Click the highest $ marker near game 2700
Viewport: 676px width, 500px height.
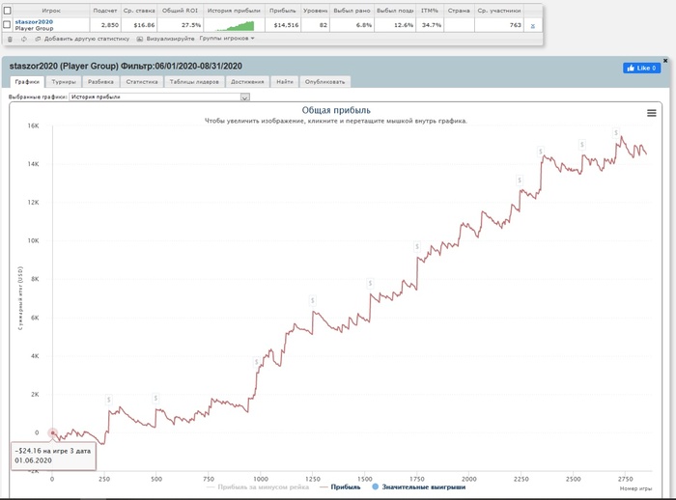tap(616, 133)
